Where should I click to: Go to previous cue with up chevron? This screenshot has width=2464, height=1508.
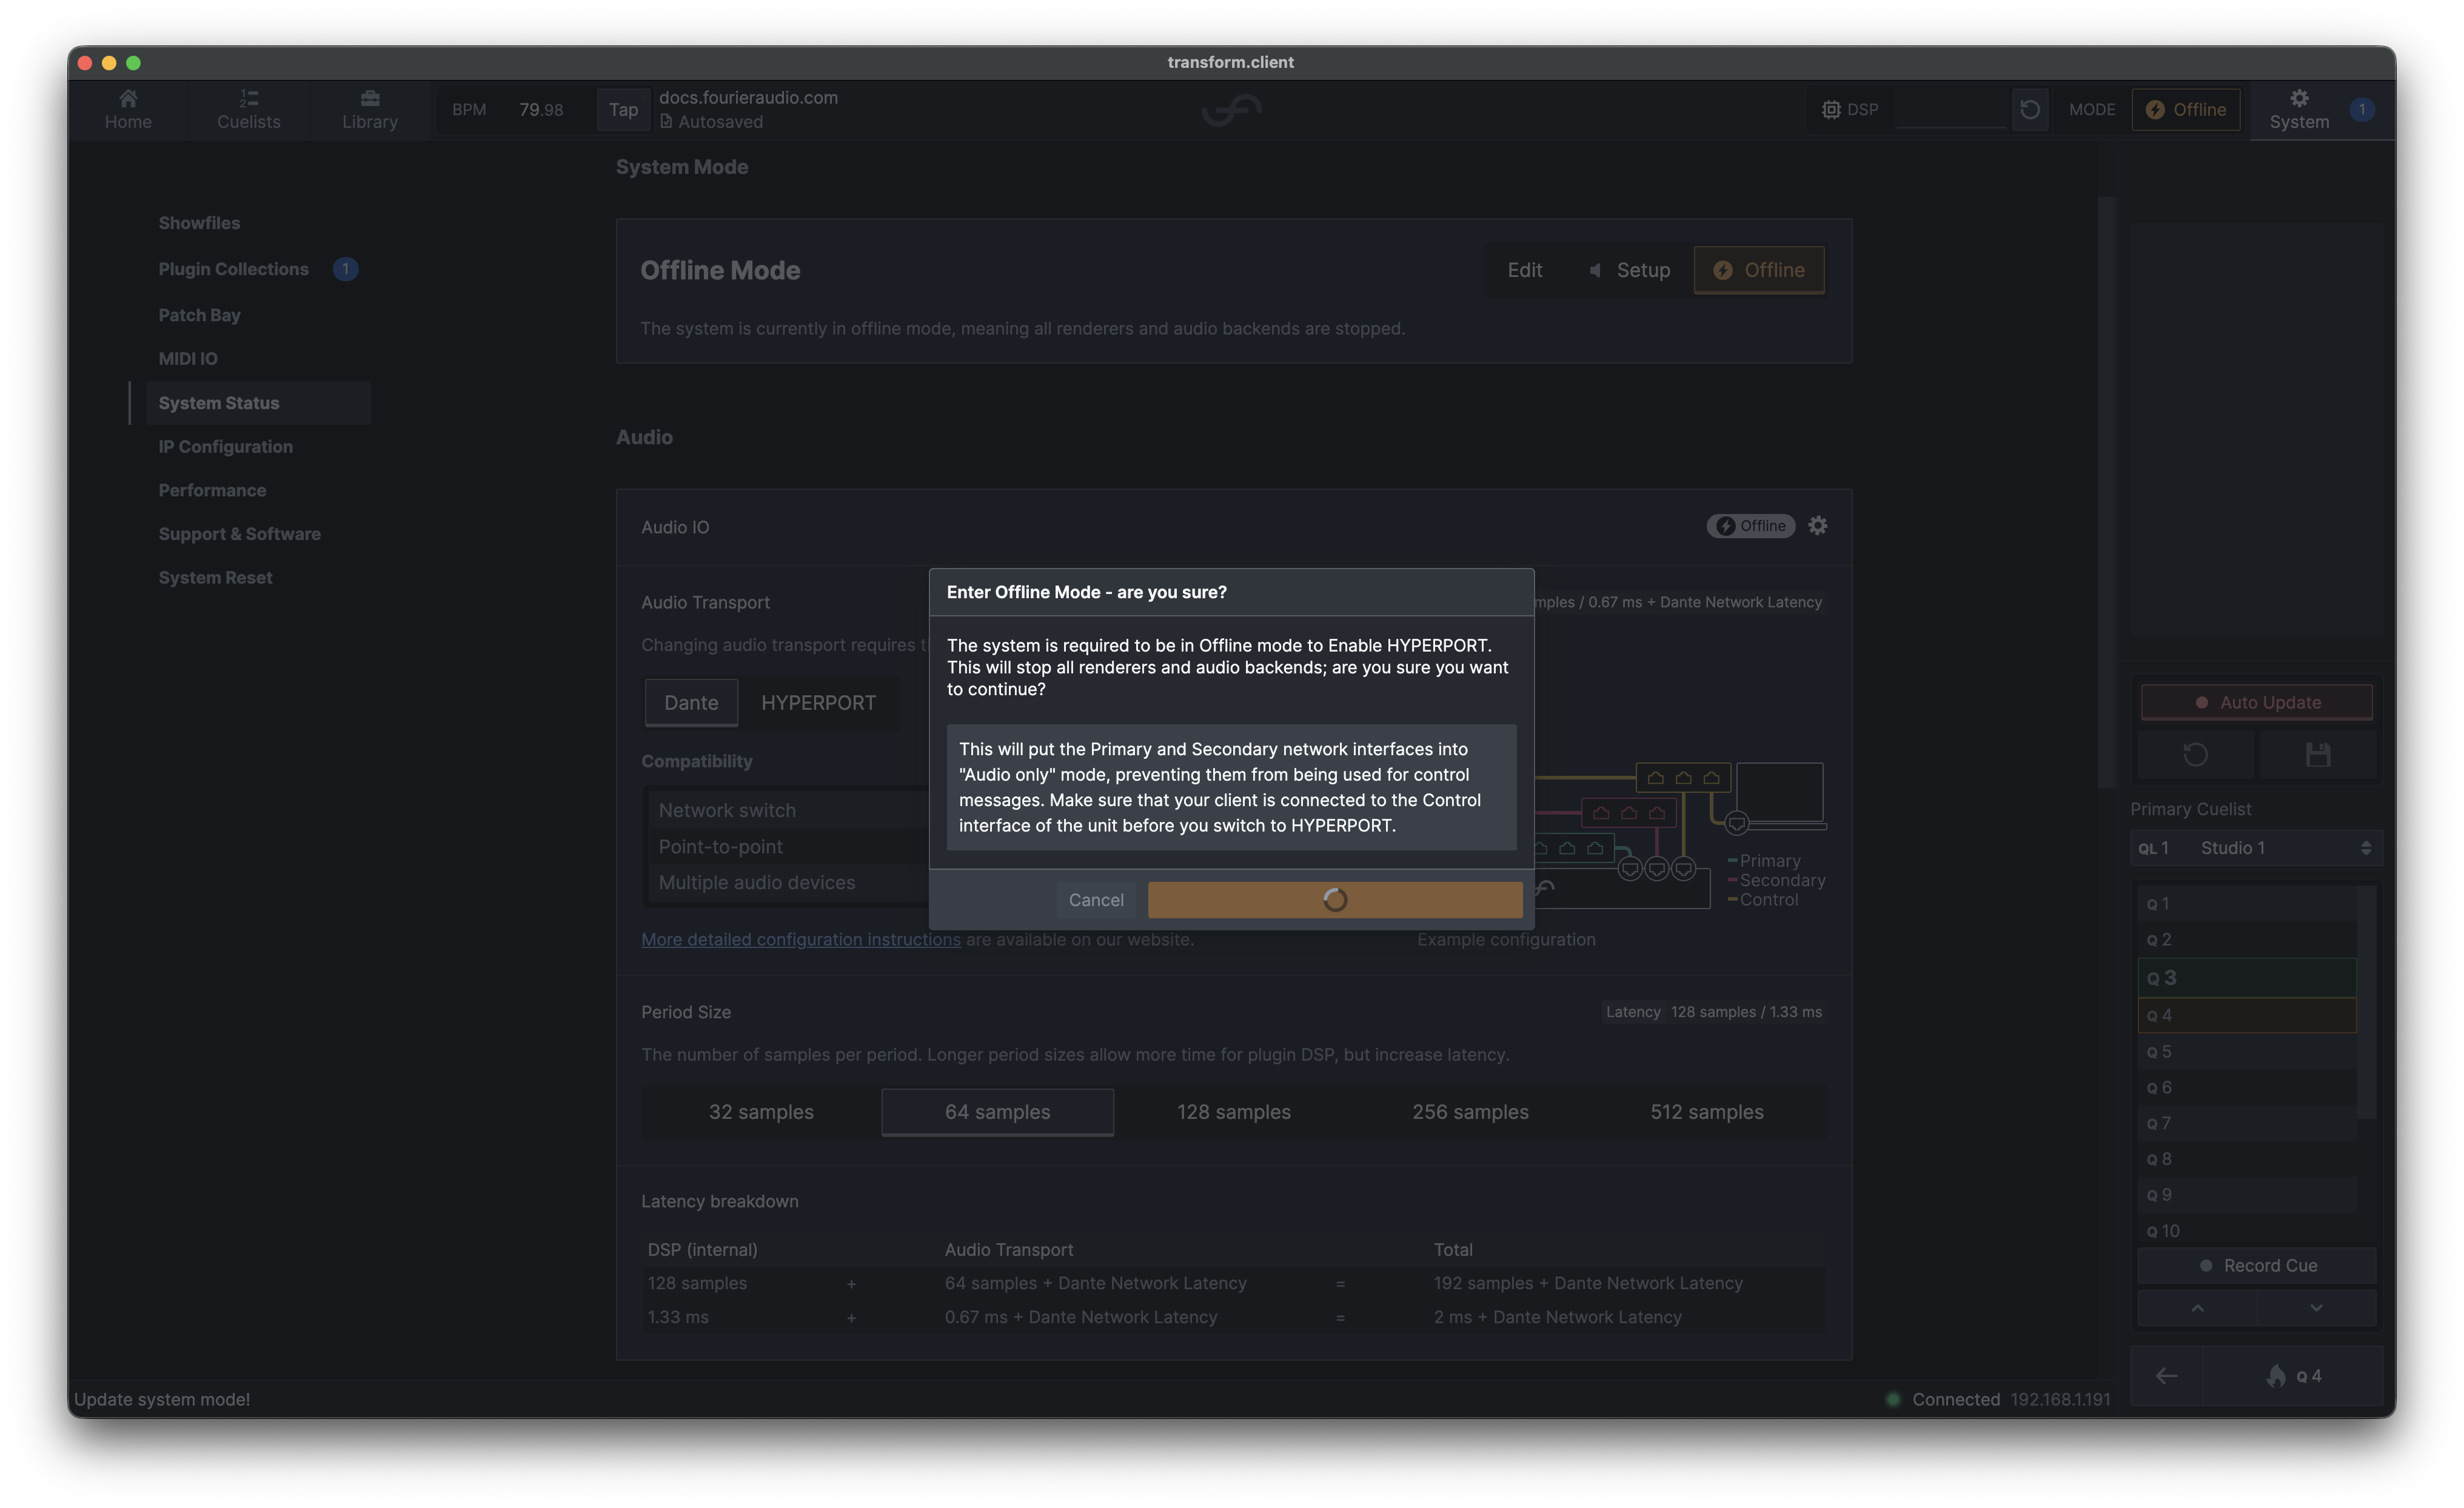[x=2196, y=1307]
